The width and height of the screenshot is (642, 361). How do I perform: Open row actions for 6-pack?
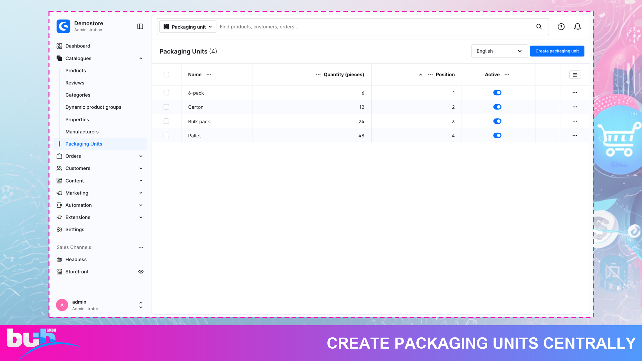(575, 93)
